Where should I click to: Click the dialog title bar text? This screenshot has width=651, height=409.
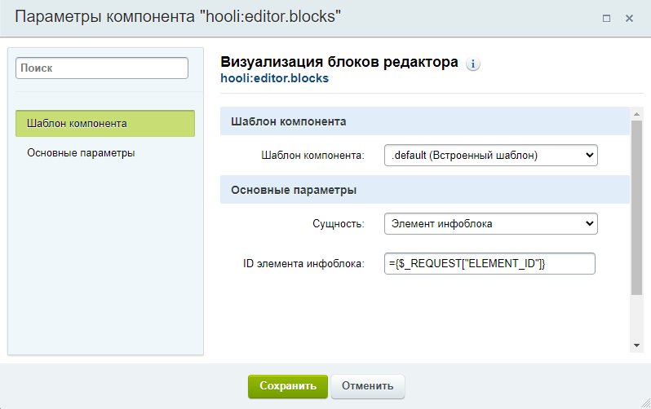(x=178, y=18)
